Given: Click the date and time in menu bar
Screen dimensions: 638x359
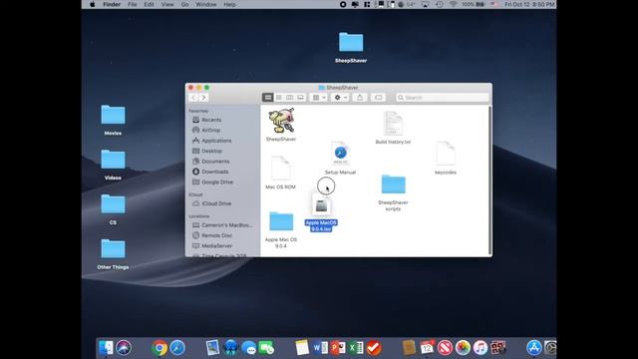Looking at the screenshot, I should (x=529, y=4).
